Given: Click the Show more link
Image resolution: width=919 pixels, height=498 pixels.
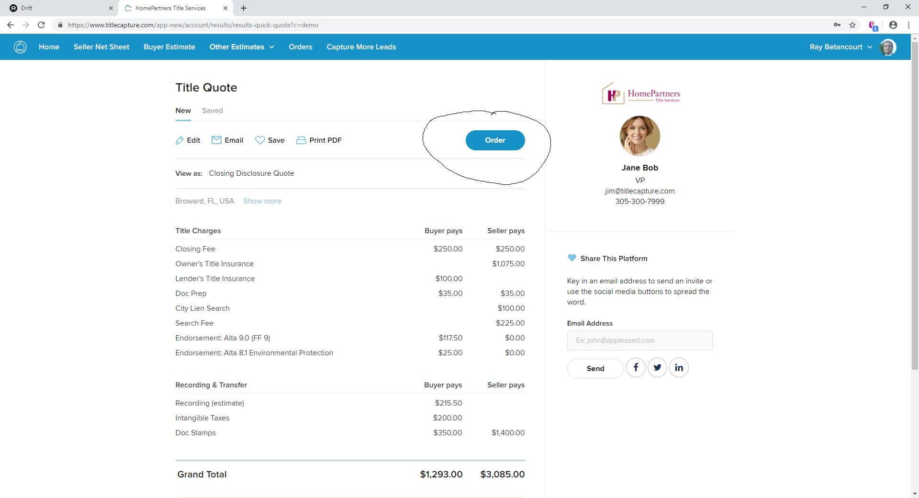Looking at the screenshot, I should (262, 201).
